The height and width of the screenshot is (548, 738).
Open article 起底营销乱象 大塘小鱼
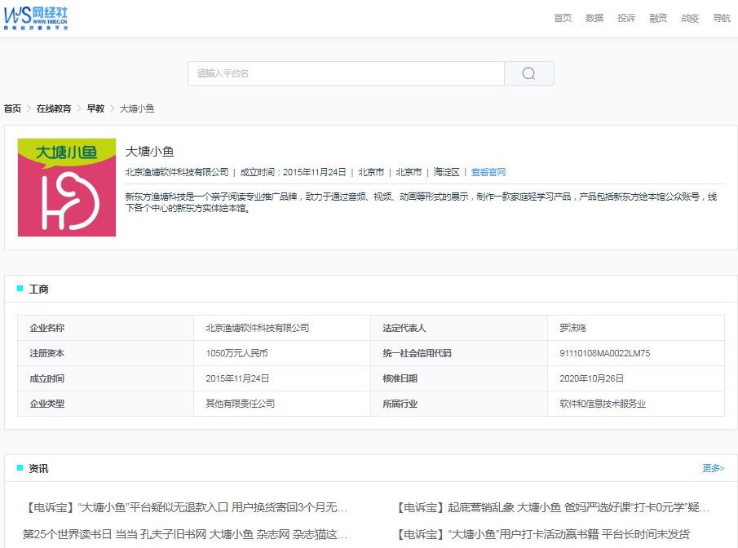coord(553,508)
